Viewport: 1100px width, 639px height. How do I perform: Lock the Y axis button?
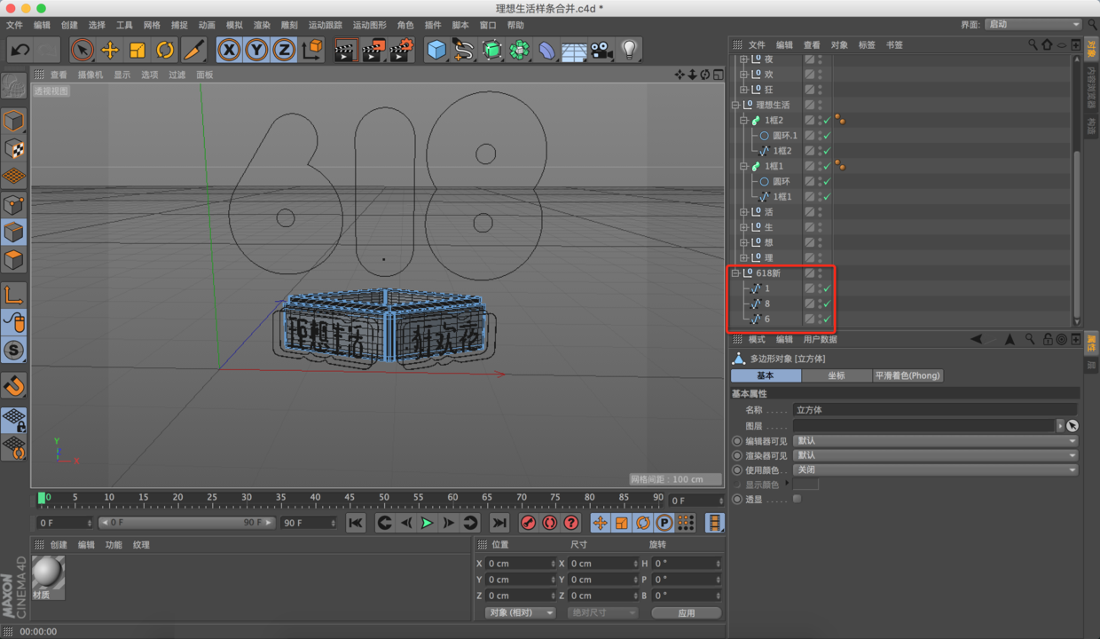pos(256,50)
